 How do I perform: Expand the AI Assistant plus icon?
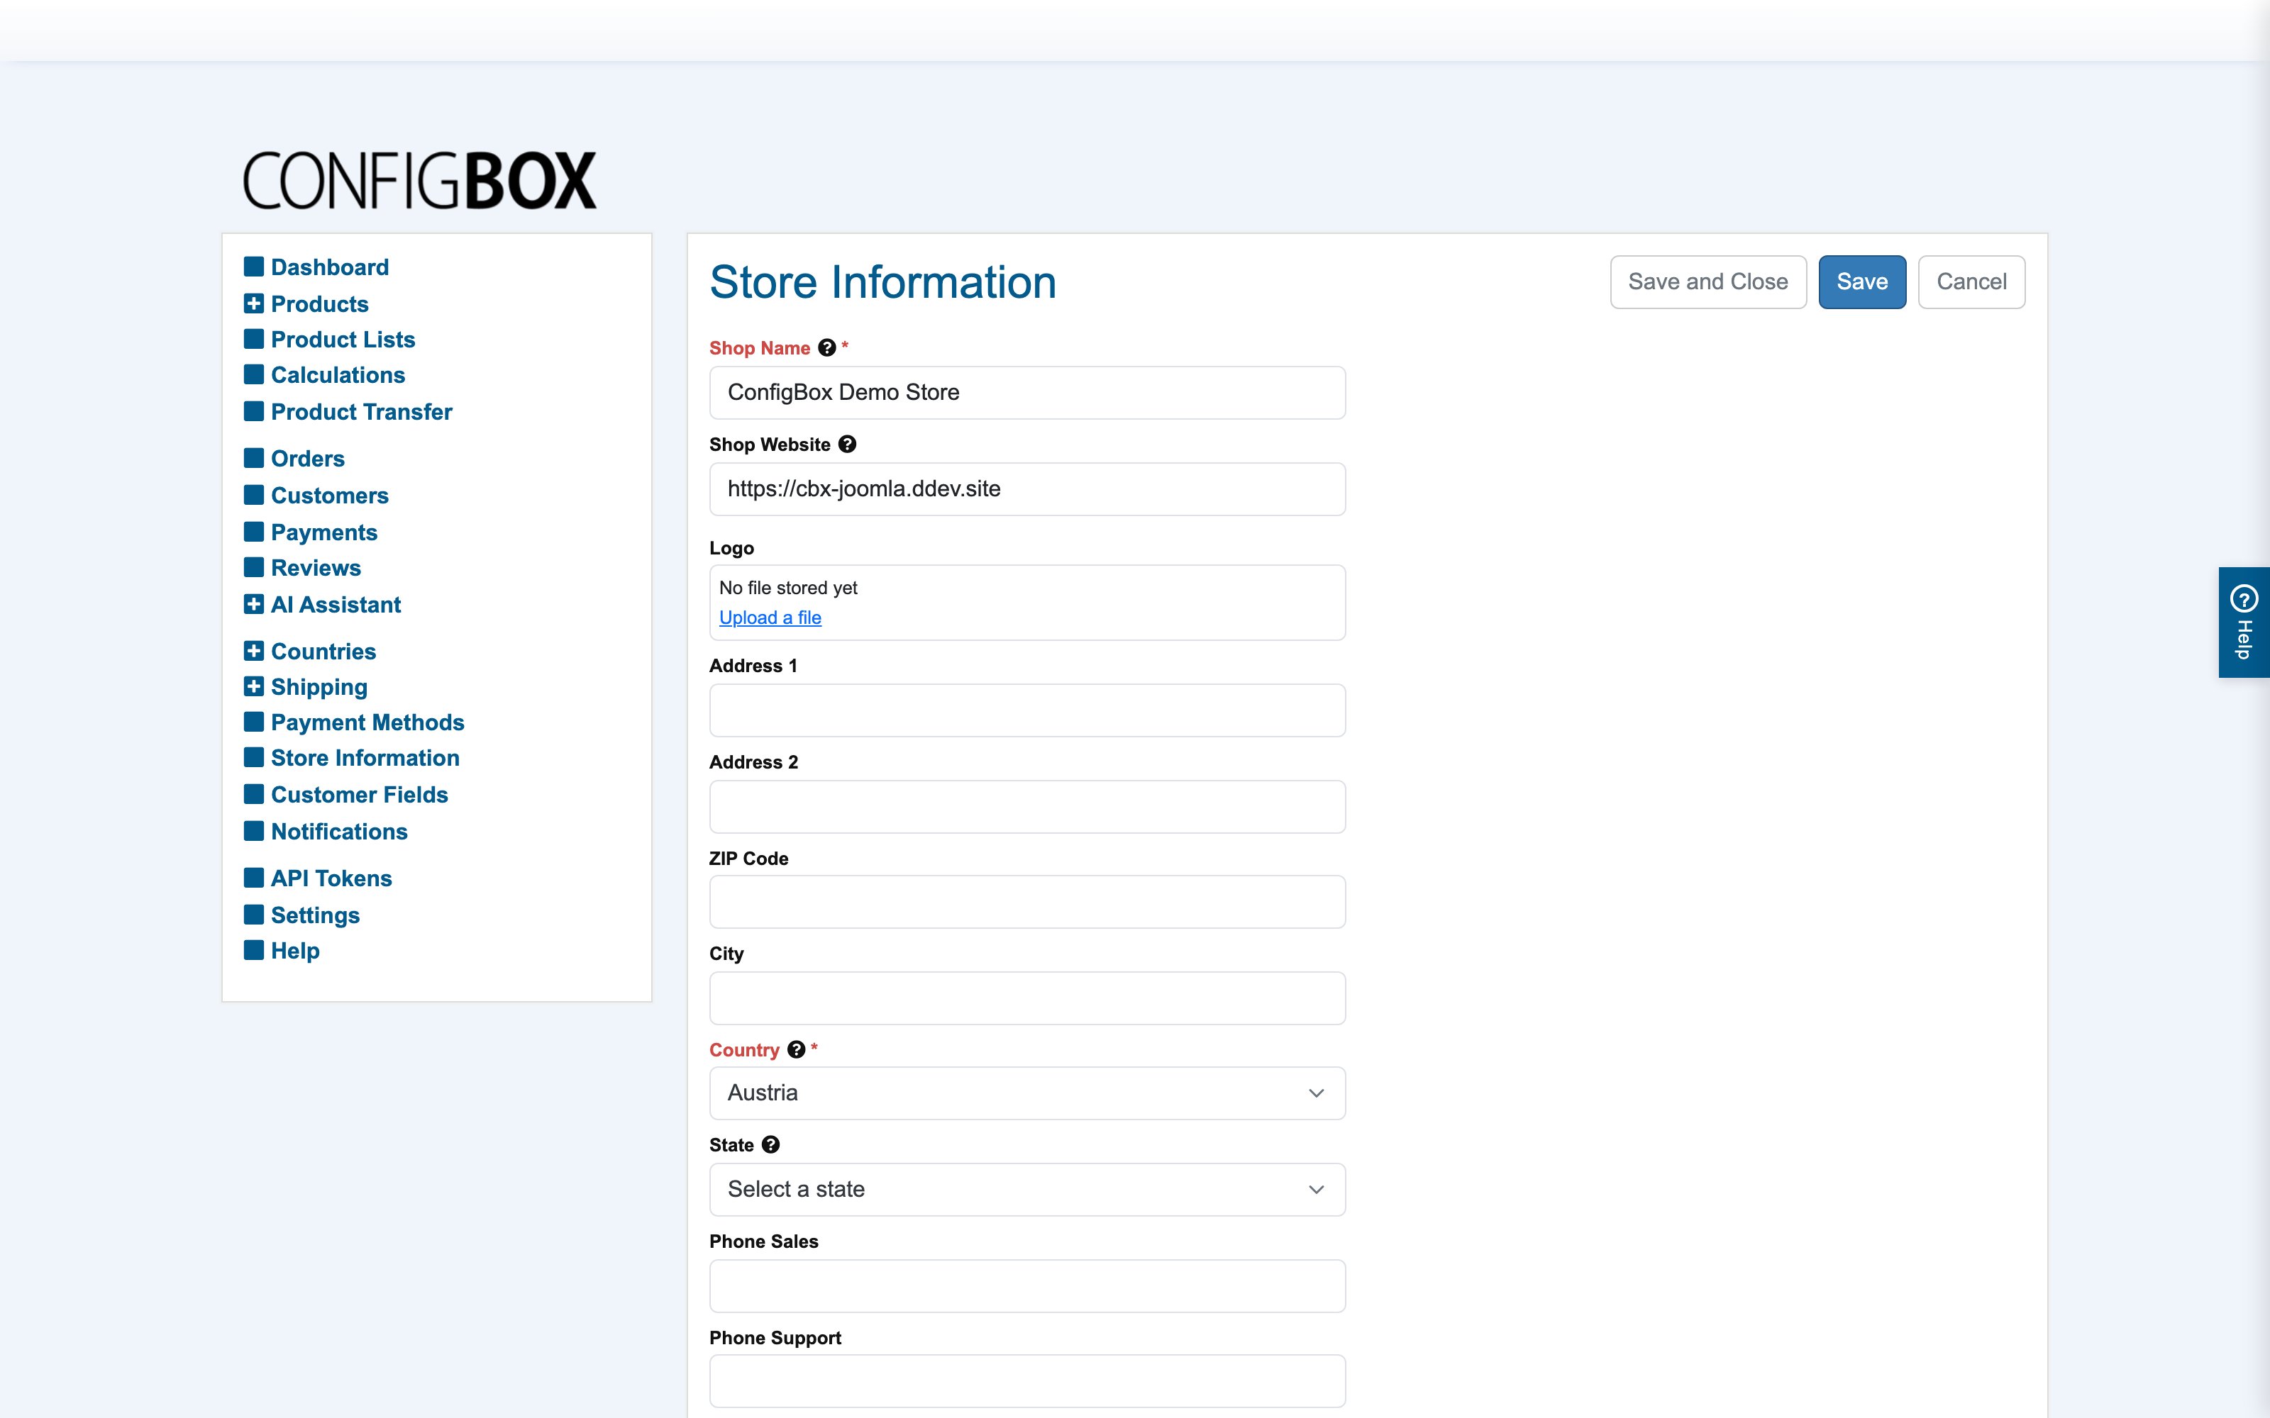click(253, 605)
